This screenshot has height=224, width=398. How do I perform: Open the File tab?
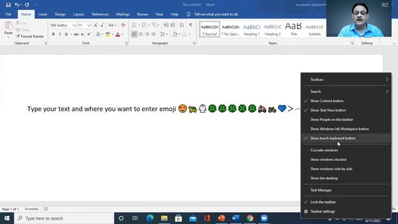8,14
